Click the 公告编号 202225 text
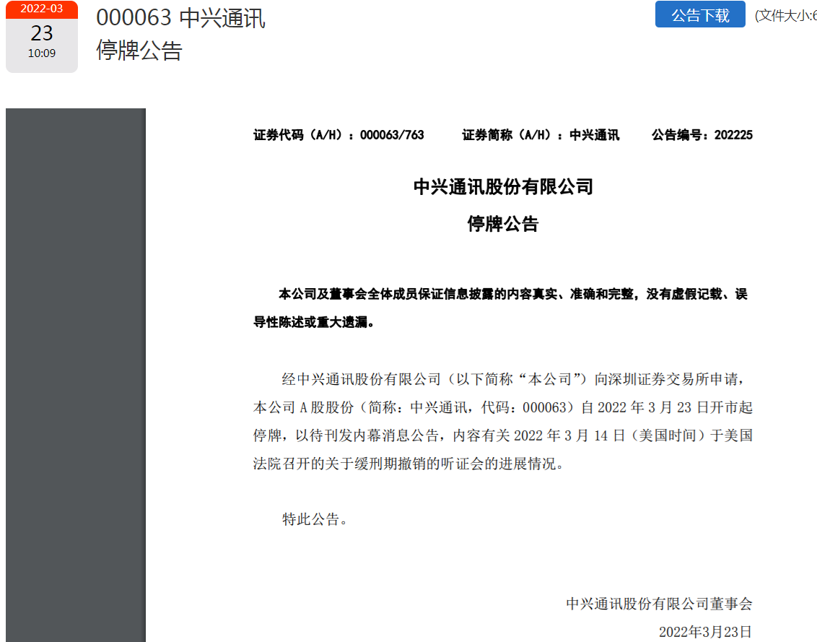Viewport: 817px width, 642px height. click(702, 135)
